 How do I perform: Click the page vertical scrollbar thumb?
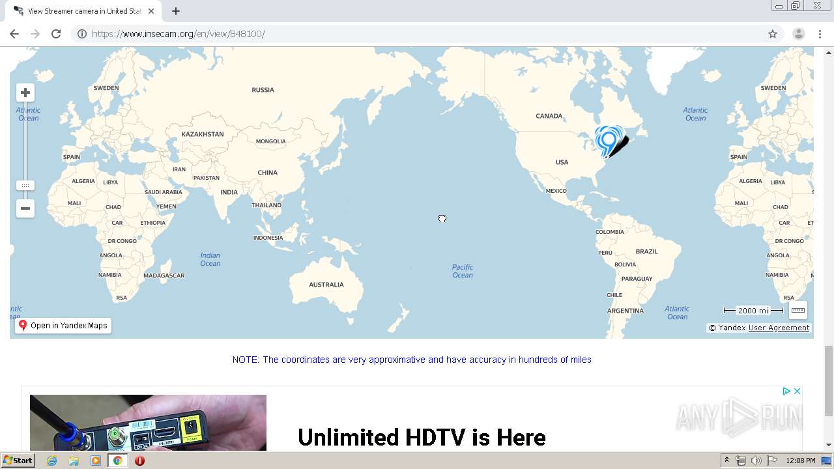click(x=829, y=381)
